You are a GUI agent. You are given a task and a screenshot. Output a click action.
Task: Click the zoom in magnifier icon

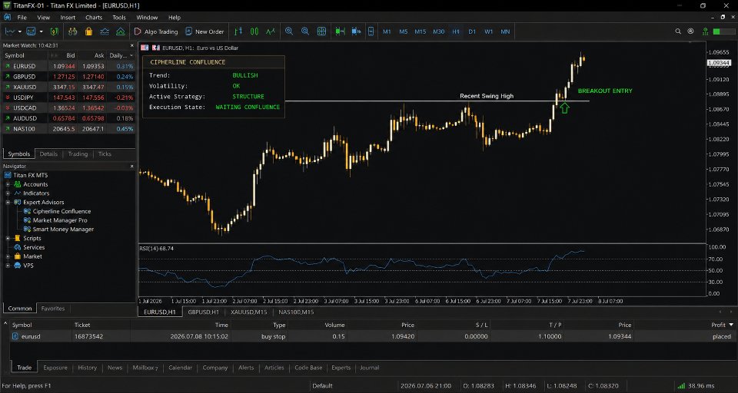[289, 31]
